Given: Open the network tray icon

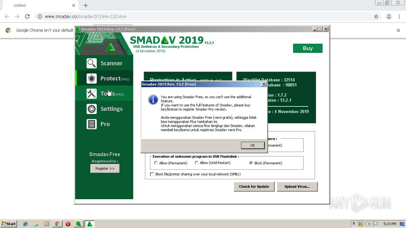Looking at the screenshot, I should [x=361, y=224].
